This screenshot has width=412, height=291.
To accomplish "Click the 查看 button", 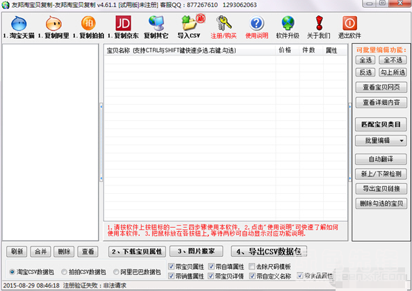I will [x=88, y=251].
